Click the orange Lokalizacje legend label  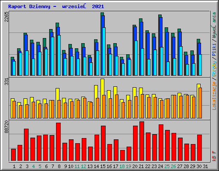pos(214,95)
